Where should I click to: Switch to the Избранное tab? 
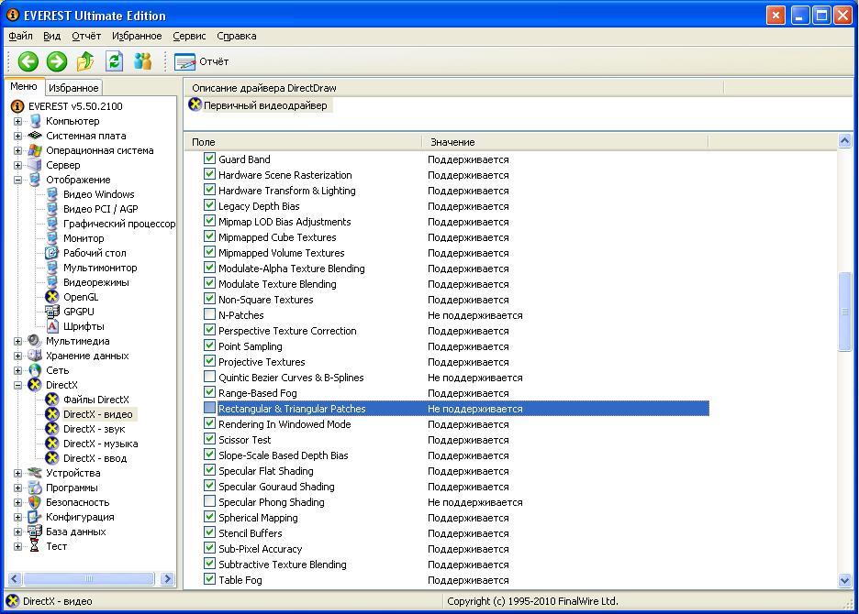point(73,87)
